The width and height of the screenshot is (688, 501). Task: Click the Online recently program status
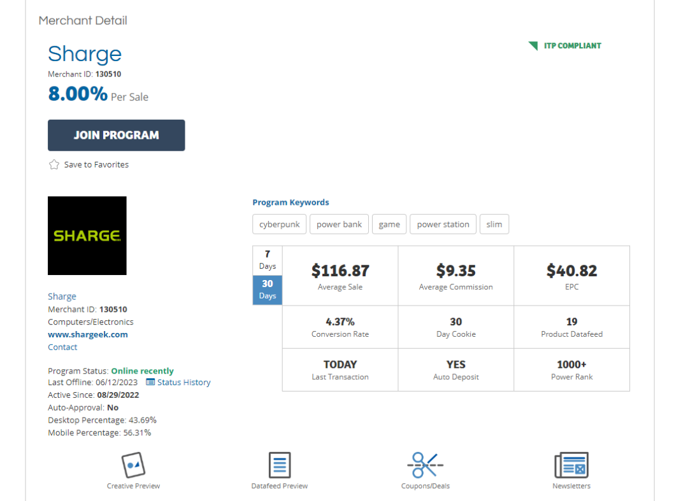tap(142, 371)
